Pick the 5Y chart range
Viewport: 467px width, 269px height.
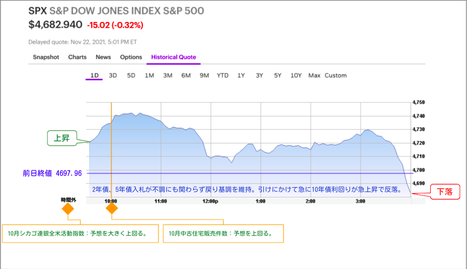click(x=277, y=75)
